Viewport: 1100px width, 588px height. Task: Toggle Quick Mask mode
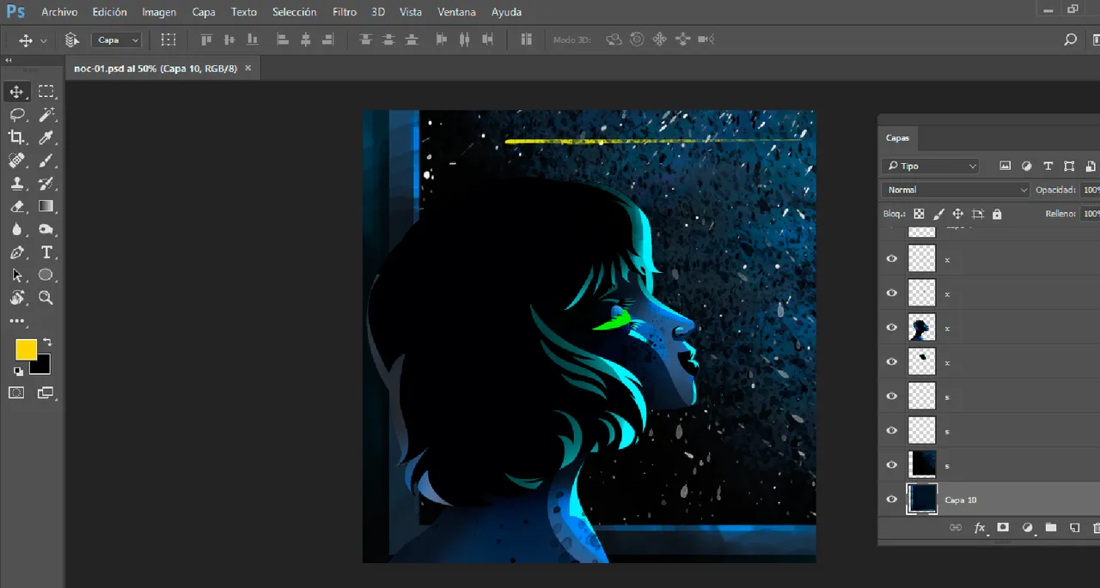(x=16, y=392)
